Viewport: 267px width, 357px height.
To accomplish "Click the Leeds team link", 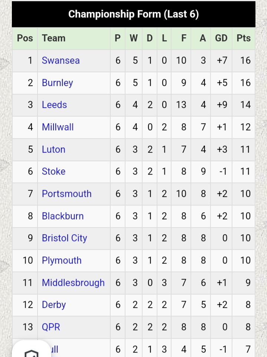I will pyautogui.click(x=54, y=105).
